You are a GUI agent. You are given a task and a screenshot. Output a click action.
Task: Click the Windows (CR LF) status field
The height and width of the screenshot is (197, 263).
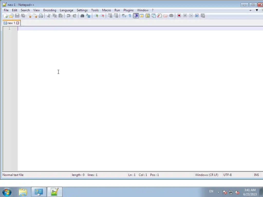pyautogui.click(x=208, y=175)
